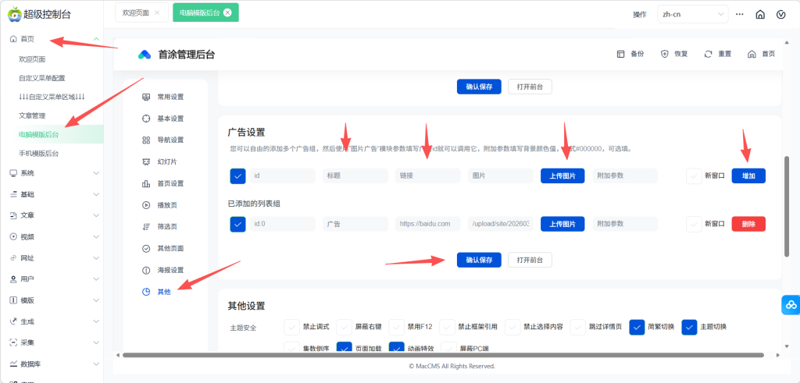Click 上传图片 in the add row
The width and height of the screenshot is (800, 383).
coord(562,176)
